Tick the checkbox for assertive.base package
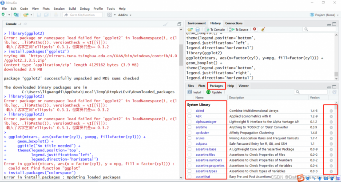 [190, 149]
